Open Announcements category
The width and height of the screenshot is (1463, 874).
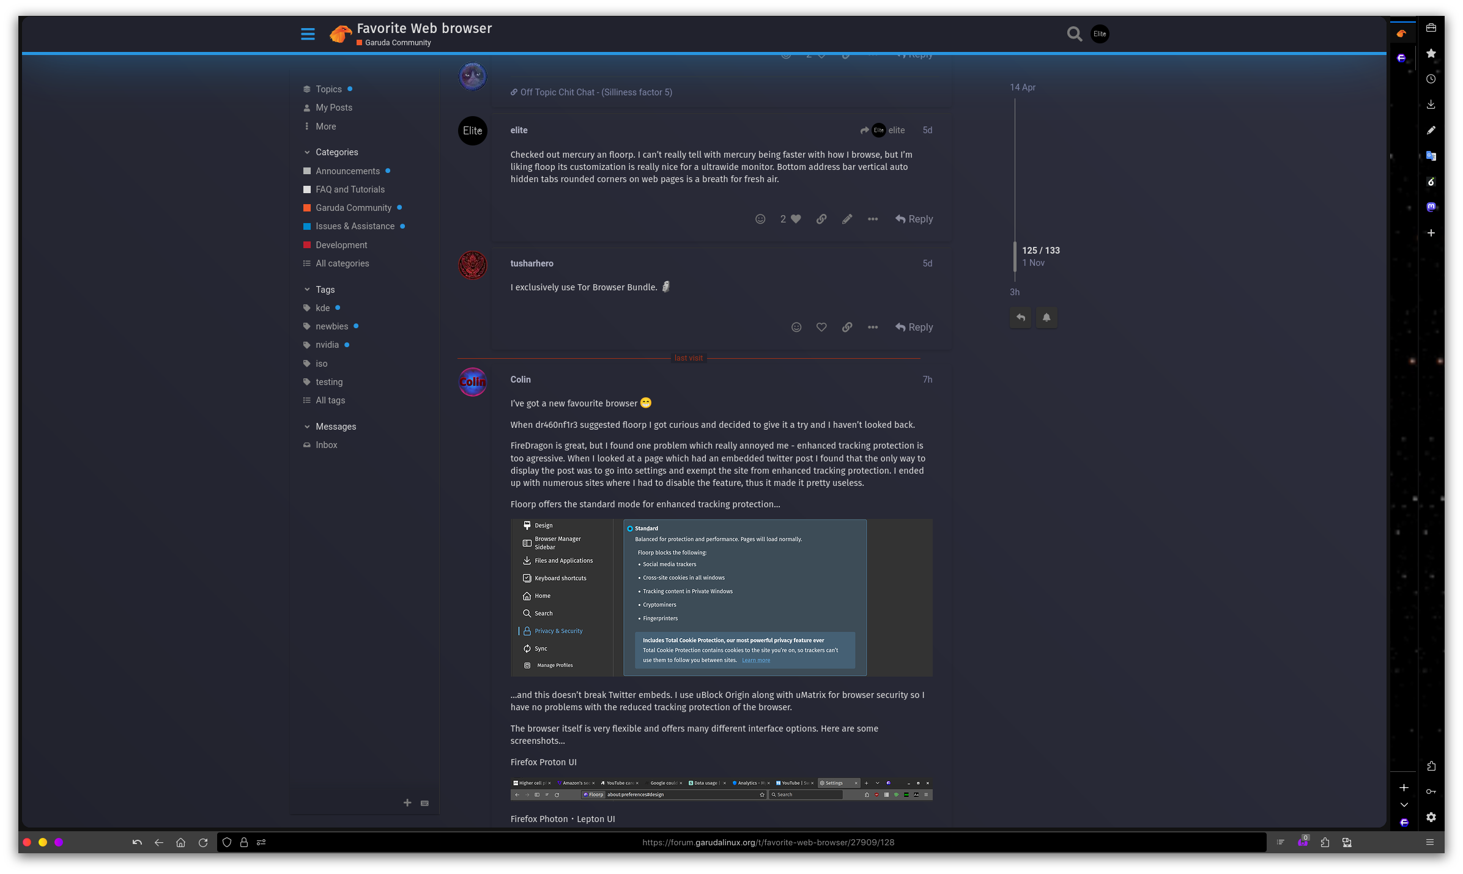(347, 171)
